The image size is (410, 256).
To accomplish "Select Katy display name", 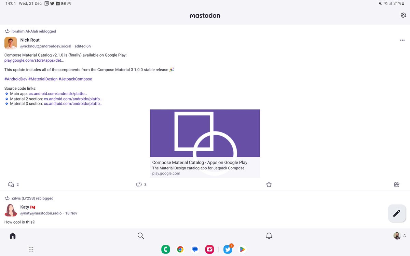I will (25, 207).
